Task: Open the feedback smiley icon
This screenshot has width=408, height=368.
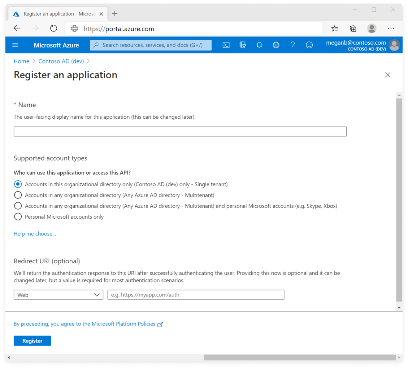Action: tap(309, 45)
